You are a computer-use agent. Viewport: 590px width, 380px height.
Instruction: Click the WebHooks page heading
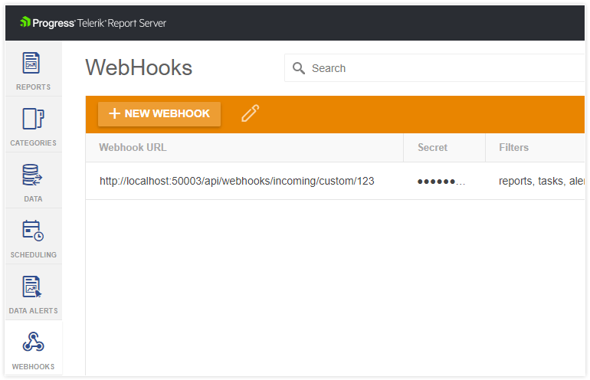pos(139,67)
